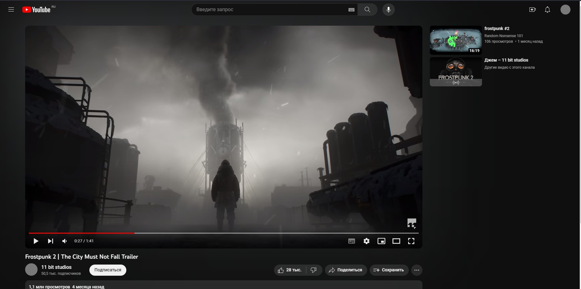Open the "frostpunk #2" title link
Viewport: 581px width, 289px height.
click(x=497, y=28)
